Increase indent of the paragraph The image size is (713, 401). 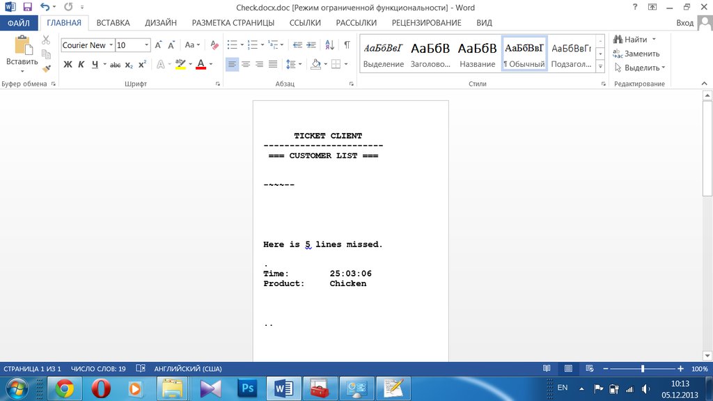click(313, 45)
